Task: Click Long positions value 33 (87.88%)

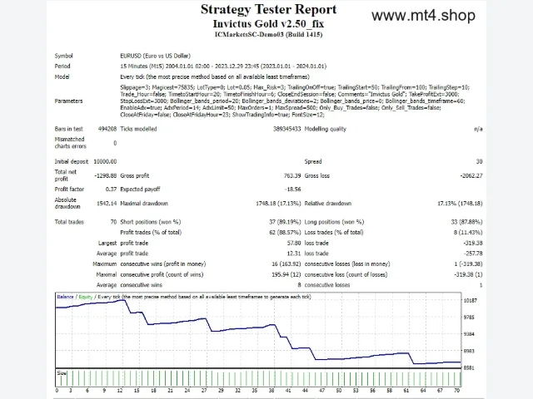Action: coord(466,222)
